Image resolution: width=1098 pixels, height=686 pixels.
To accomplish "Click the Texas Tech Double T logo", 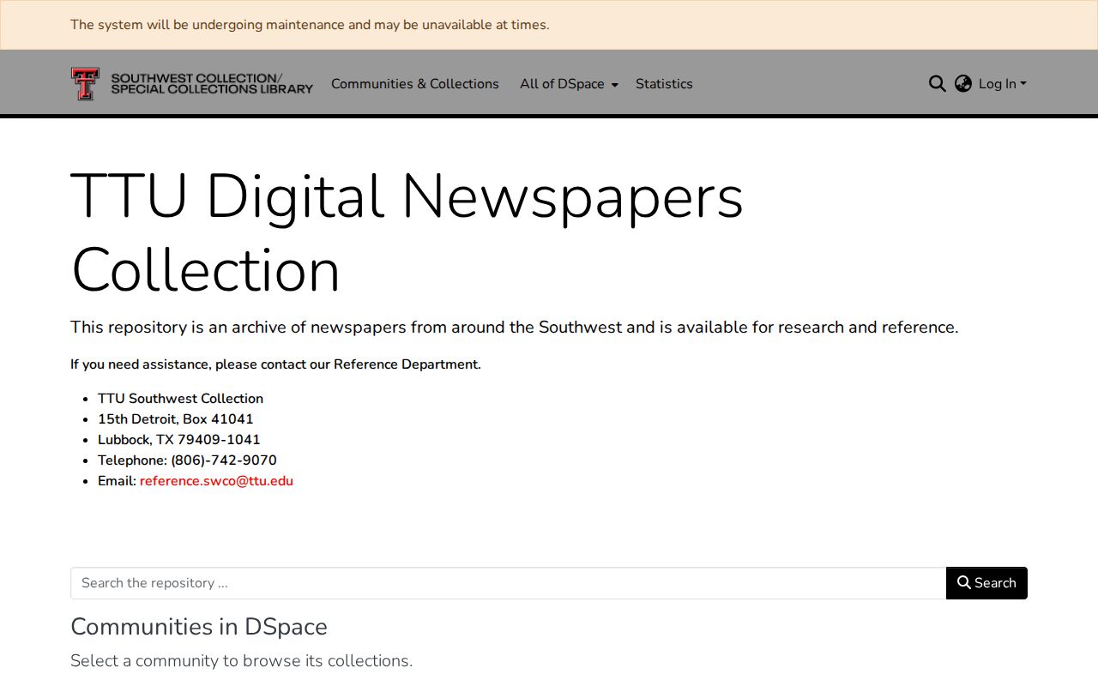I will click(85, 84).
